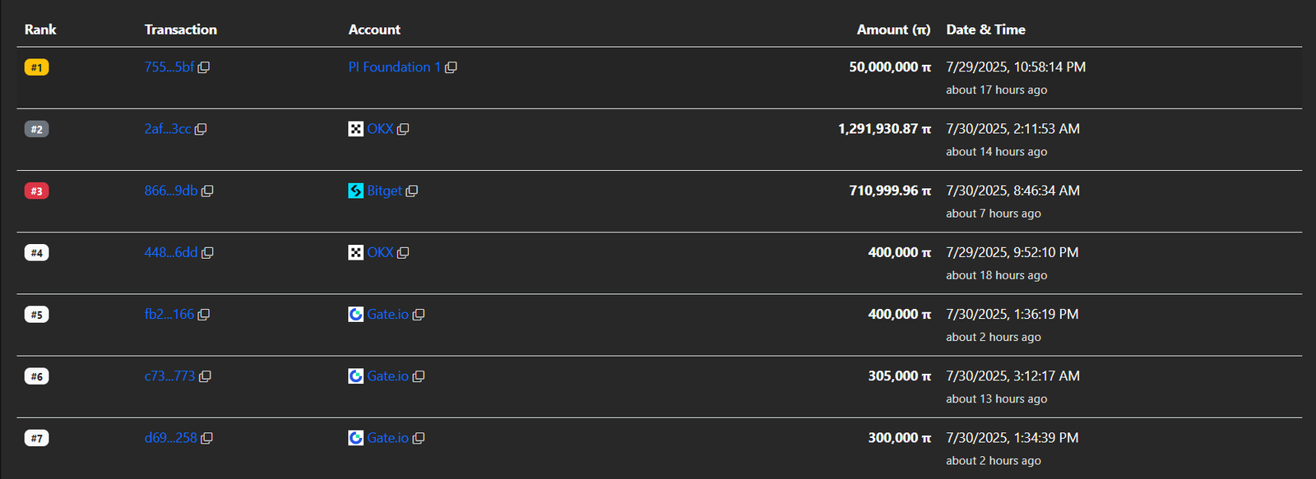Click the Amount (π) column header
The height and width of the screenshot is (479, 1316).
[x=893, y=30]
